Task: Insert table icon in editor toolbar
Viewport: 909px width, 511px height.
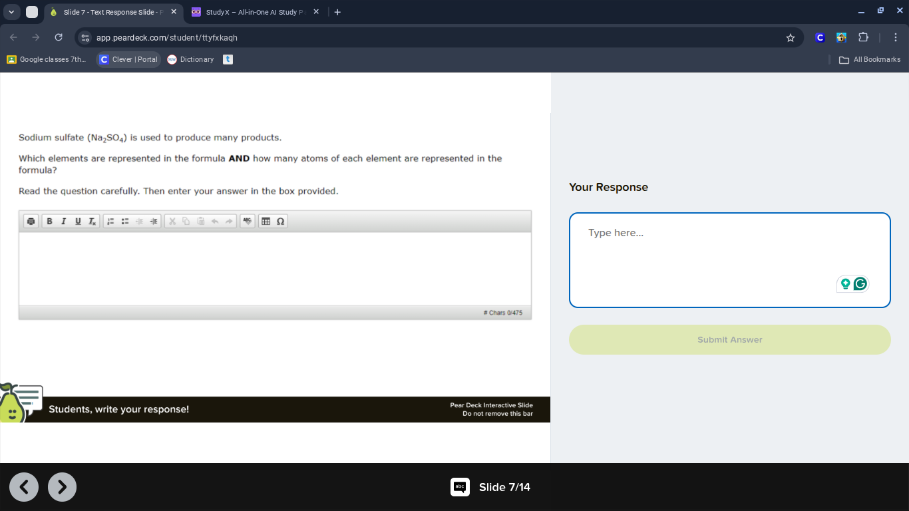Action: pyautogui.click(x=266, y=222)
